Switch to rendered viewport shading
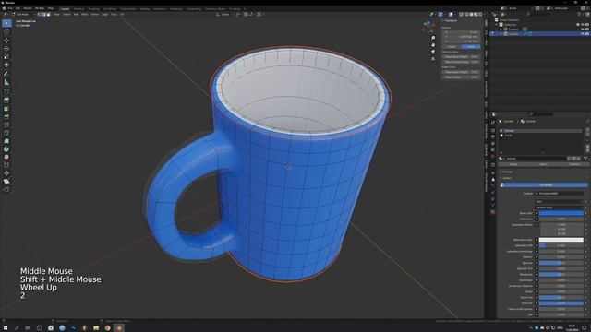 (480, 15)
